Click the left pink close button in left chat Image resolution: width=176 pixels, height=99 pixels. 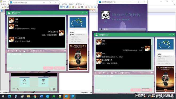(x=48, y=68)
